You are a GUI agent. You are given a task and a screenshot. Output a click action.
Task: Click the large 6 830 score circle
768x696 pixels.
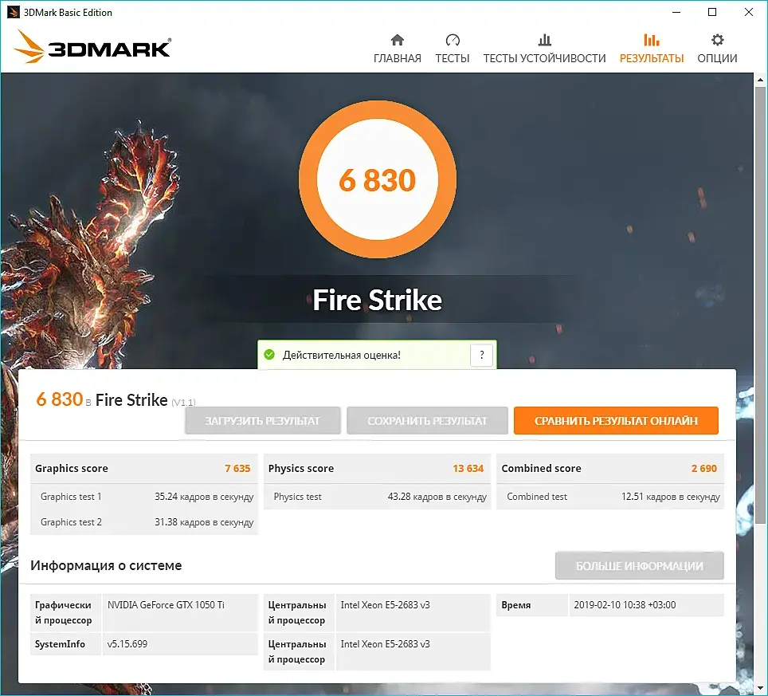click(378, 179)
